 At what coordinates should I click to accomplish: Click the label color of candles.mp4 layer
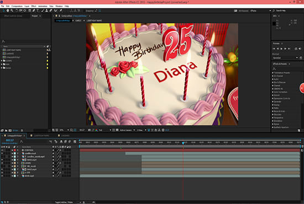coord(15,153)
